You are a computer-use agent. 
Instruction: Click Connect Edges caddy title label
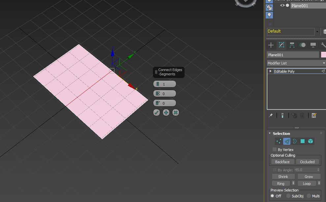[x=170, y=72]
